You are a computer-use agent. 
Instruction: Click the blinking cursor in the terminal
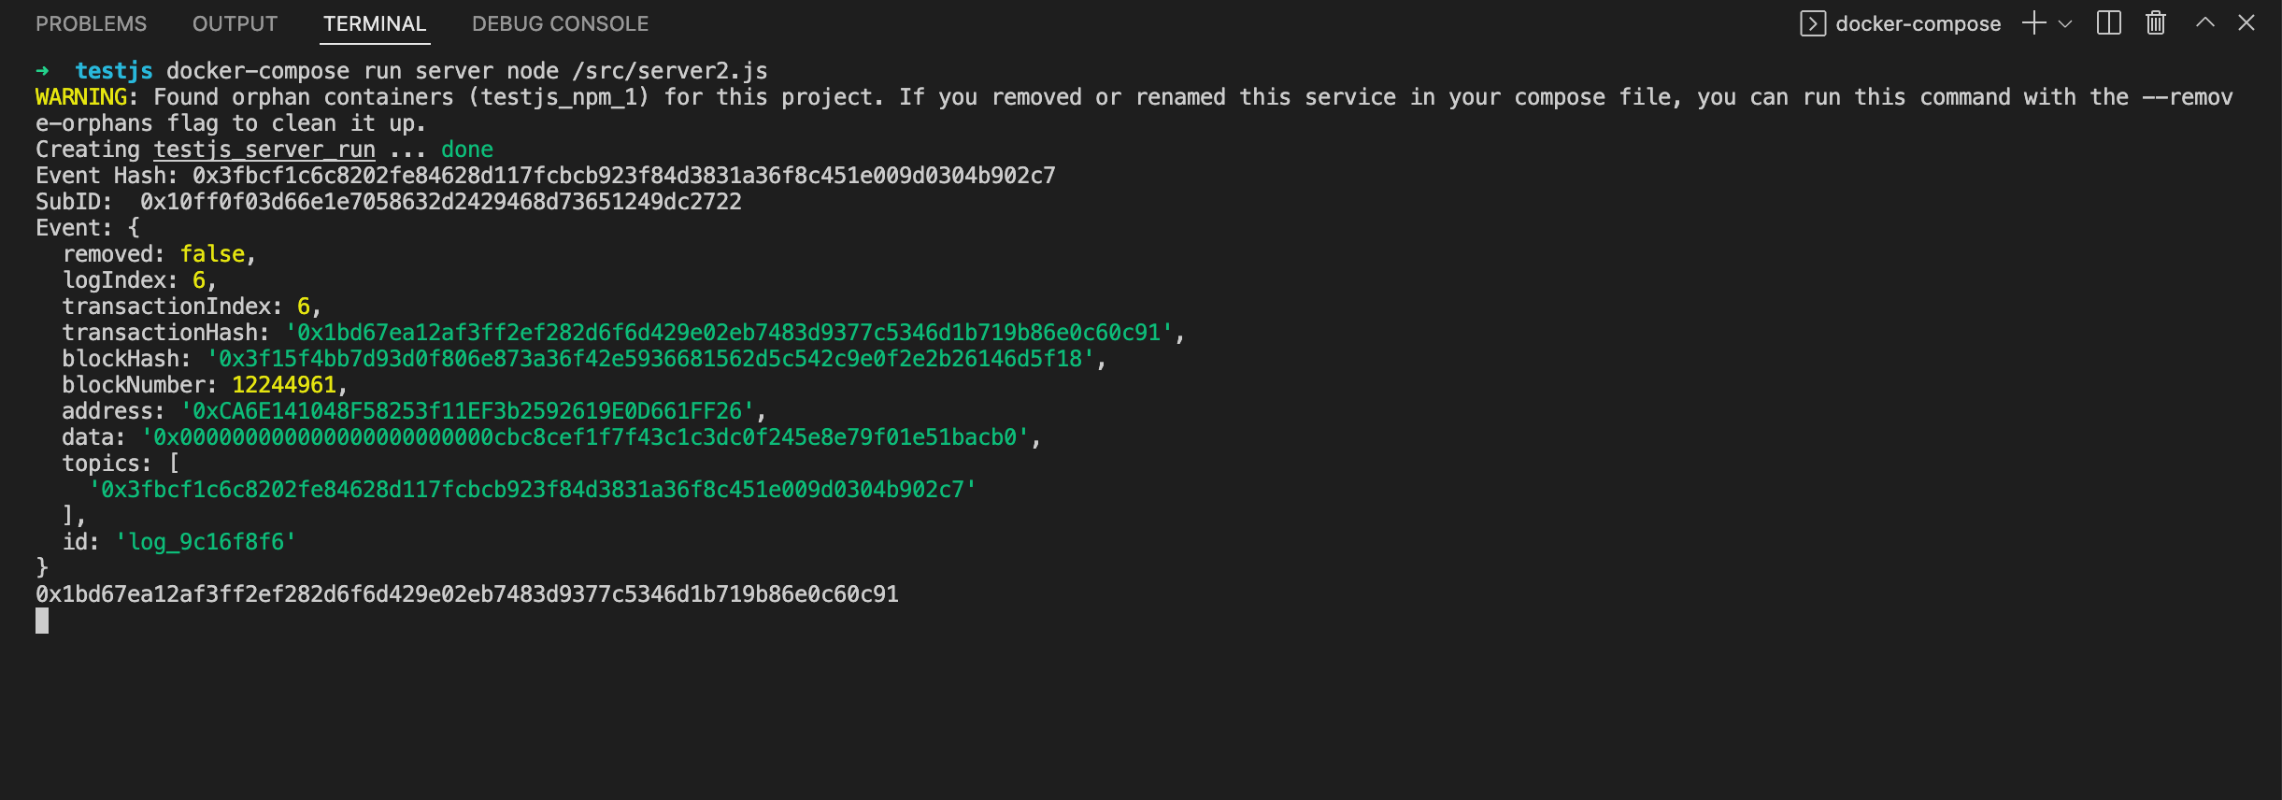tap(42, 620)
